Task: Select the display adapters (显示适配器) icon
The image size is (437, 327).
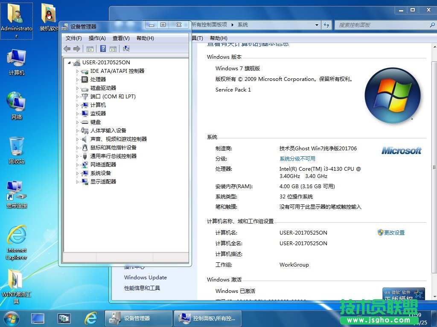Action: click(x=85, y=181)
